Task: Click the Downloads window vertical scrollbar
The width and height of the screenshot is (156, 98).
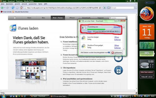Action: pyautogui.click(x=124, y=37)
